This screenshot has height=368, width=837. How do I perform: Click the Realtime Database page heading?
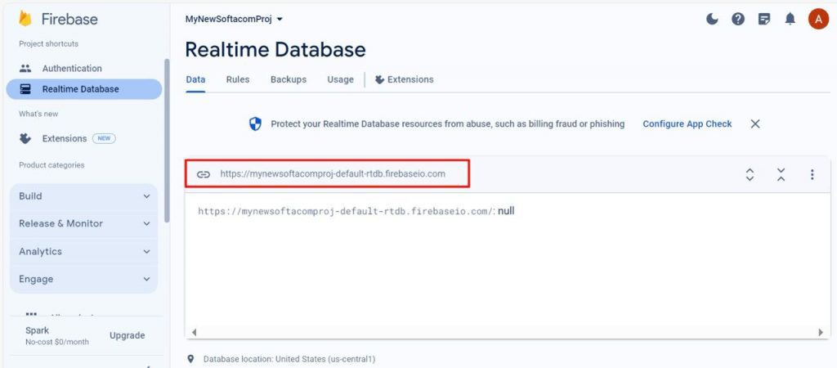click(x=275, y=50)
